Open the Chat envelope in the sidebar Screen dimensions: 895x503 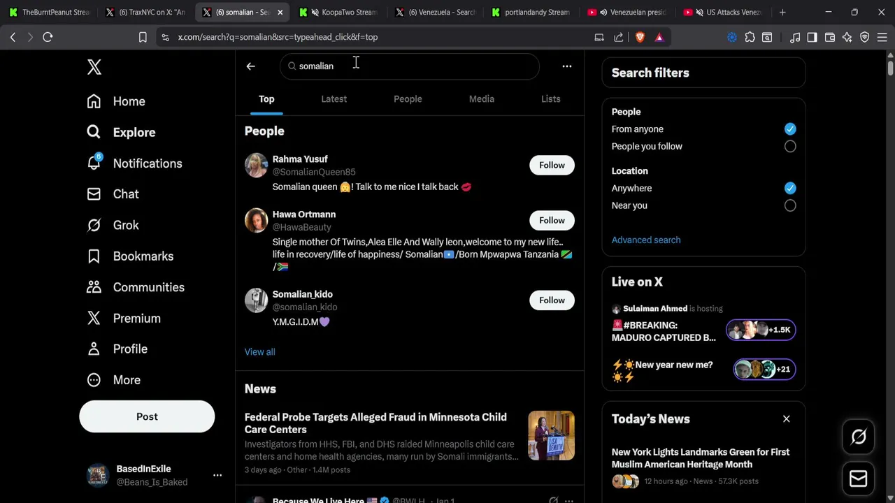(94, 194)
